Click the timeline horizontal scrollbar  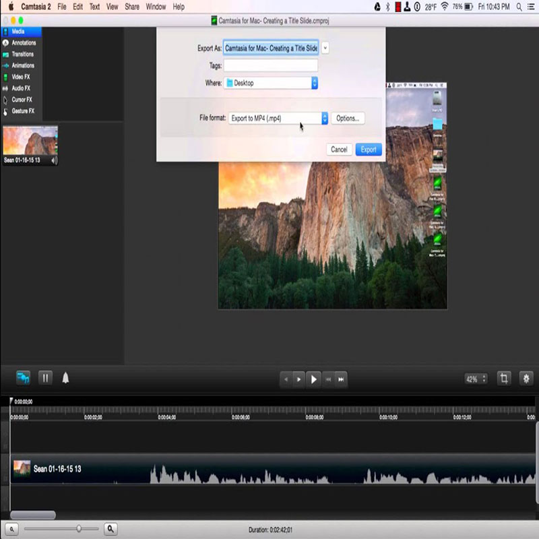click(33, 515)
